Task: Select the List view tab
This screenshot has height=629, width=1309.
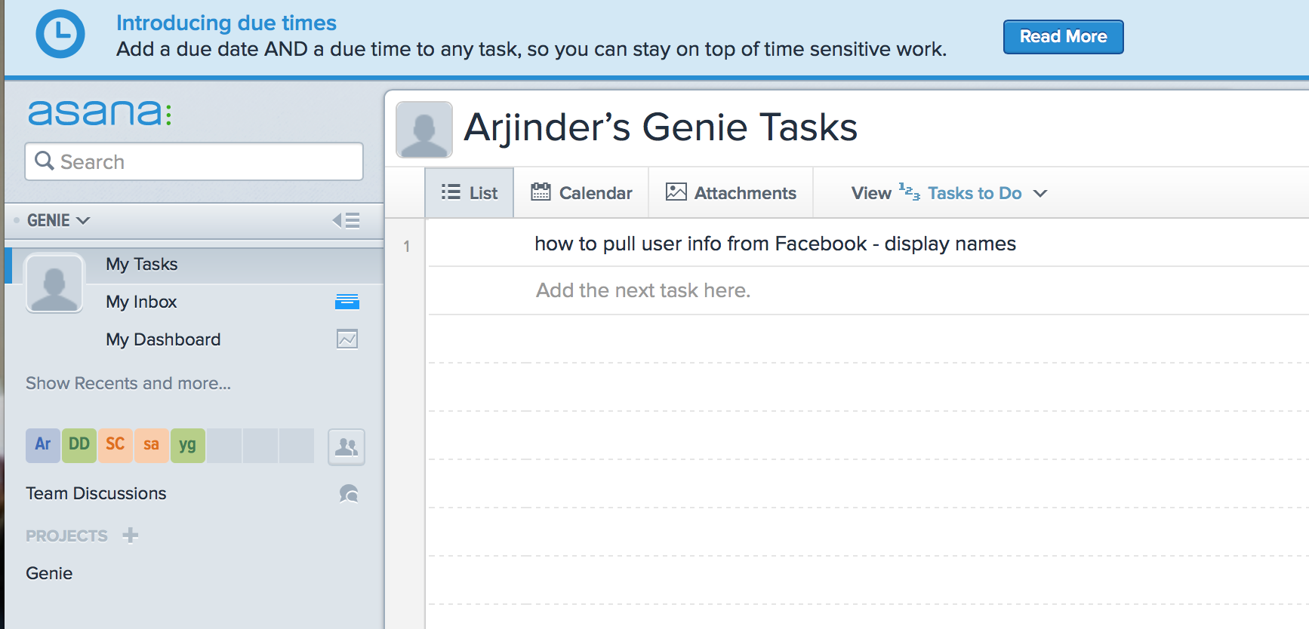Action: (470, 193)
